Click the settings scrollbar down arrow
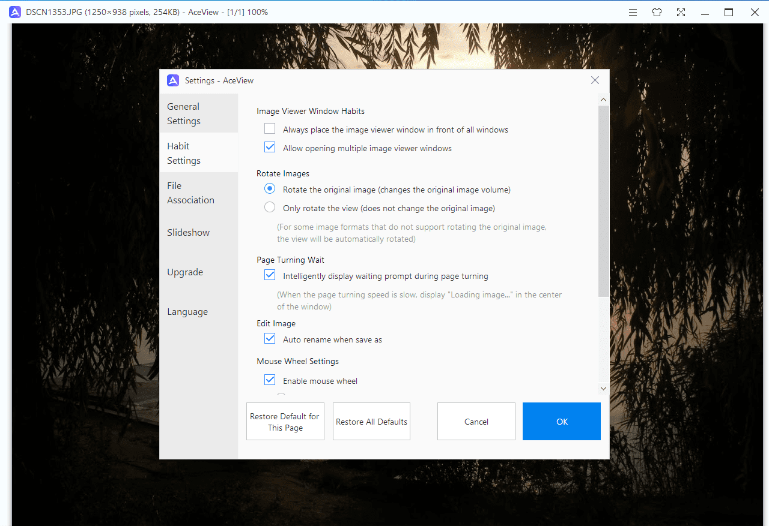The height and width of the screenshot is (526, 769). [604, 388]
